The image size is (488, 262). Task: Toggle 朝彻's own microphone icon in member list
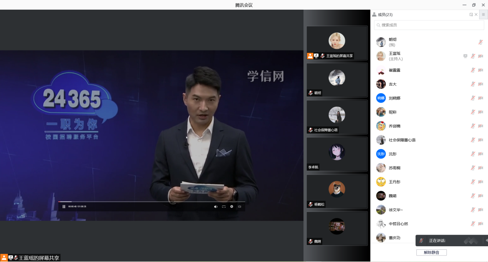point(480,42)
